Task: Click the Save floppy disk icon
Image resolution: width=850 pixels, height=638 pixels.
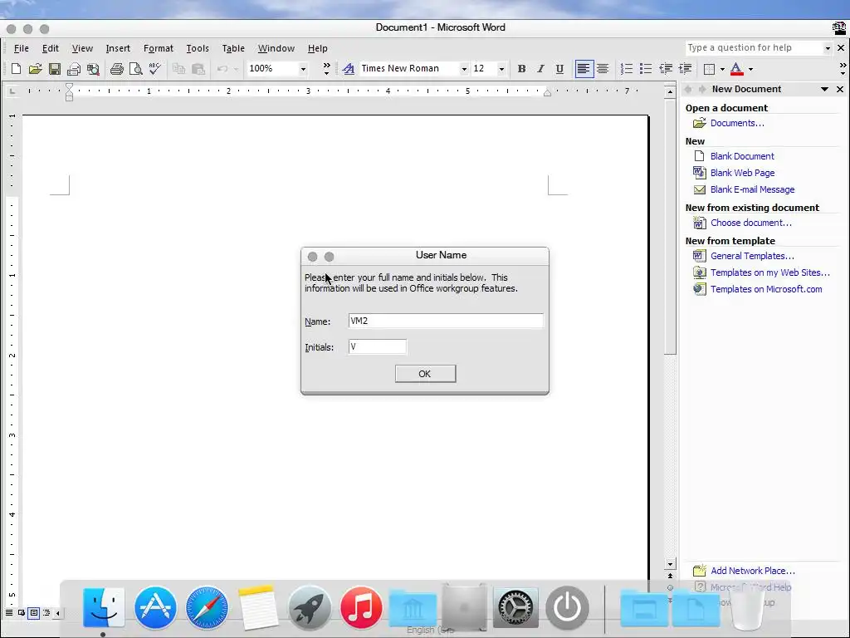Action: click(54, 69)
